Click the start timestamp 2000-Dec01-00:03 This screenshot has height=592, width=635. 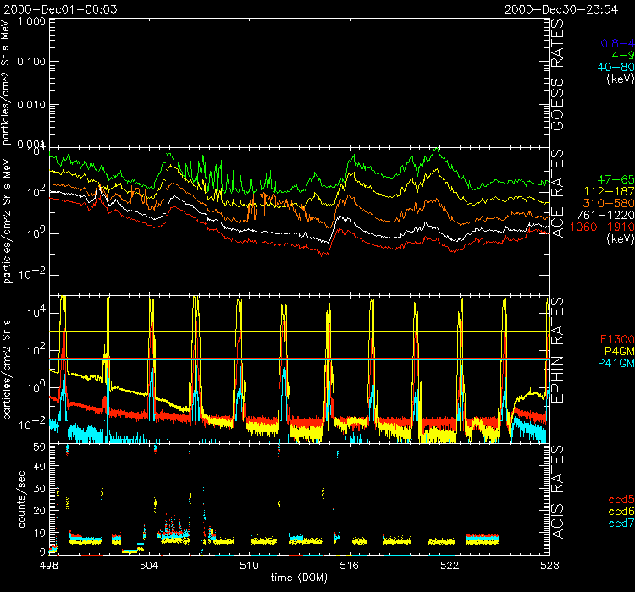point(53,8)
